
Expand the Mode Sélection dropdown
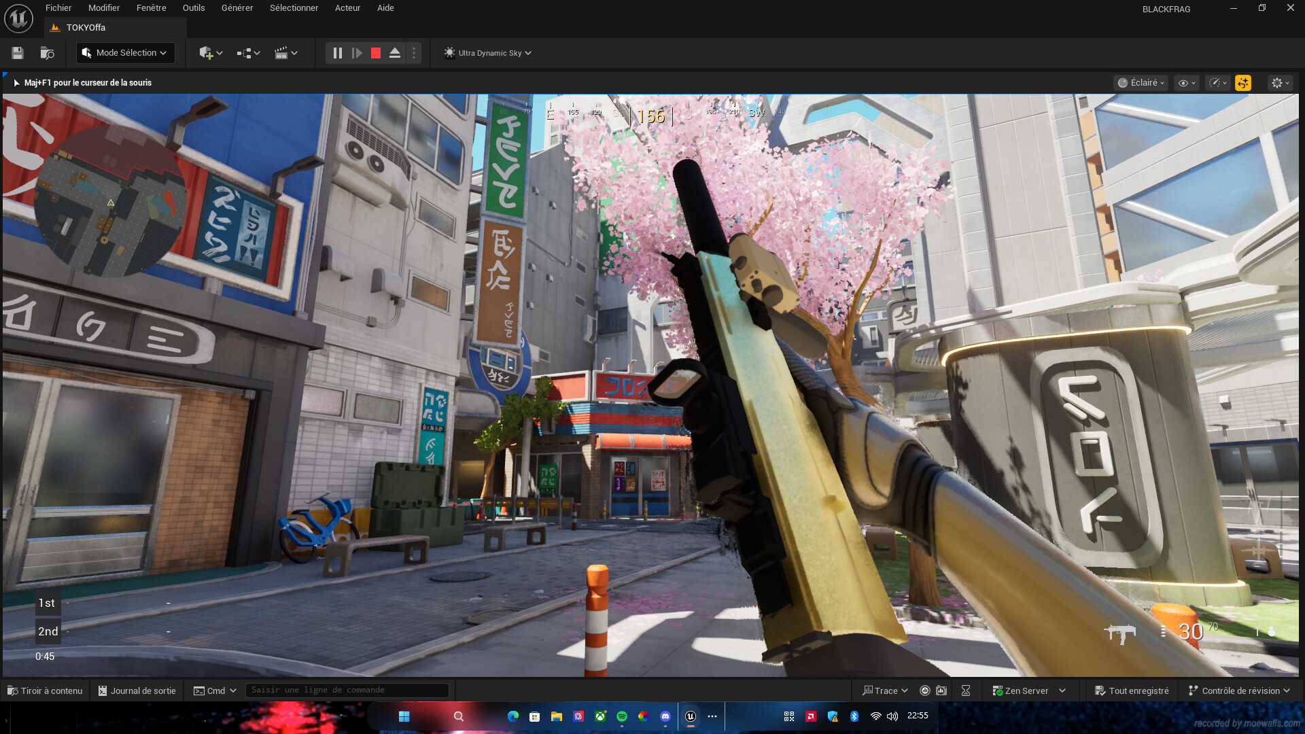[125, 52]
